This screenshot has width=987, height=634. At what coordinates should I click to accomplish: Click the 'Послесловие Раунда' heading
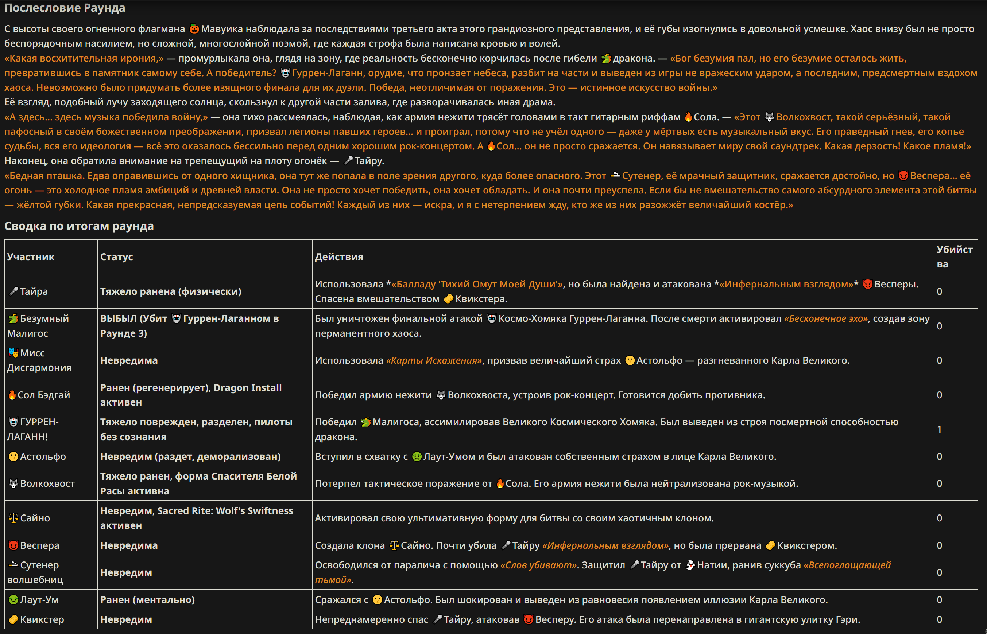65,7
